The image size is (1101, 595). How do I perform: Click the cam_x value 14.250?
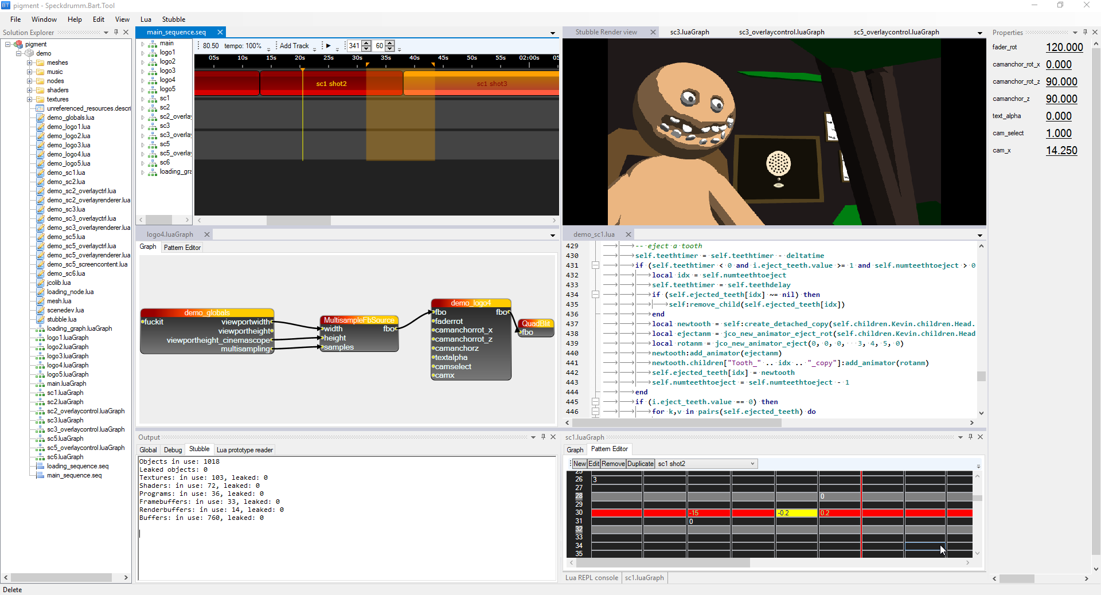click(x=1061, y=150)
